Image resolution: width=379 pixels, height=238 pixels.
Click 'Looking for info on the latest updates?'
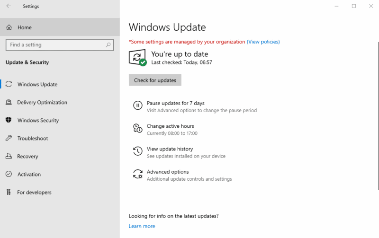(x=173, y=216)
